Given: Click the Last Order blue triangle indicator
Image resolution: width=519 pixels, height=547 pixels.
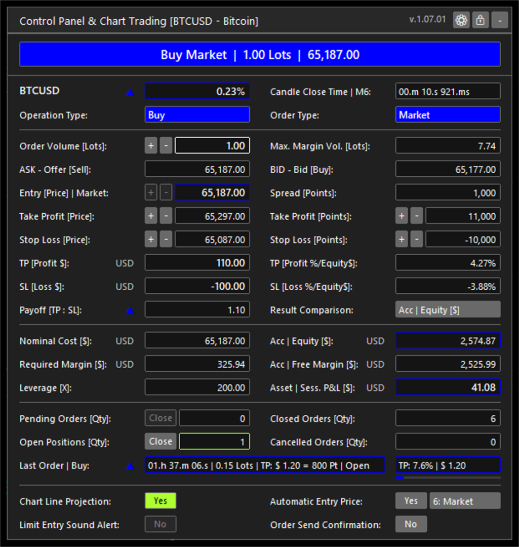Looking at the screenshot, I should 130,466.
